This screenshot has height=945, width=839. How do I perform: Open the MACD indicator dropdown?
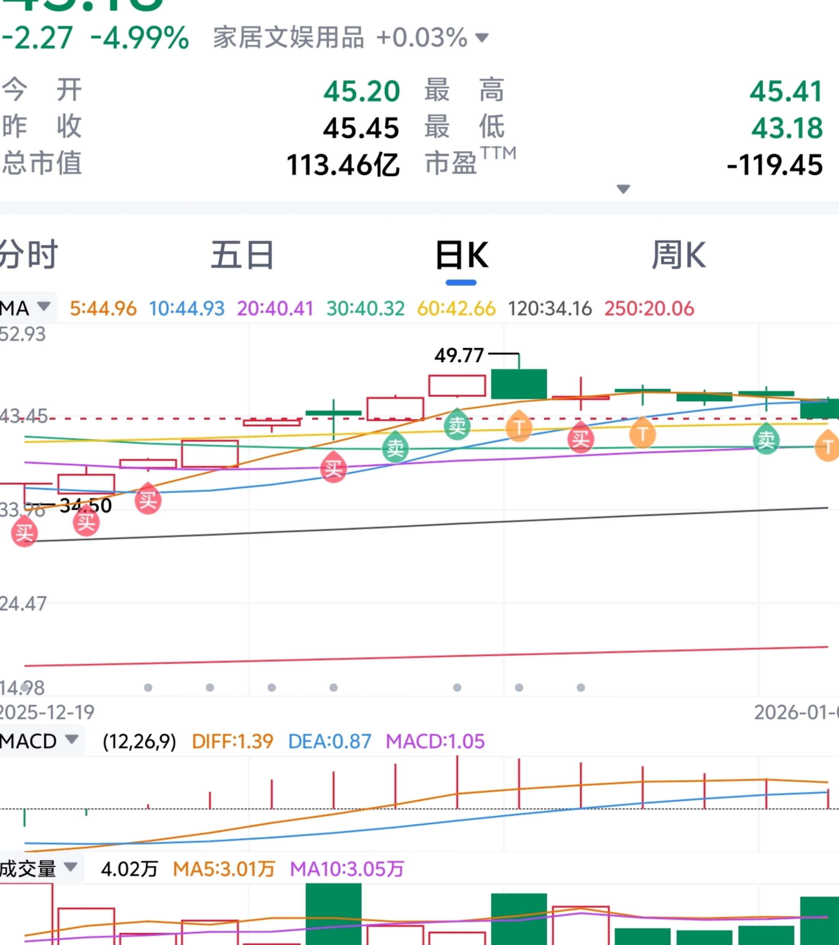[x=71, y=739]
